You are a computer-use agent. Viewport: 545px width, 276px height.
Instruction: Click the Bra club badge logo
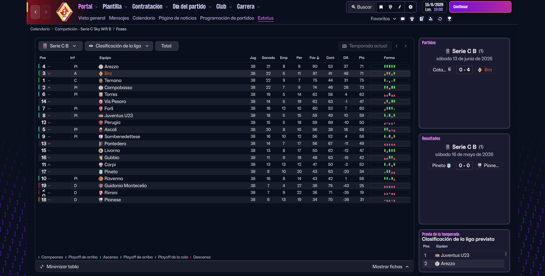pyautogui.click(x=64, y=12)
